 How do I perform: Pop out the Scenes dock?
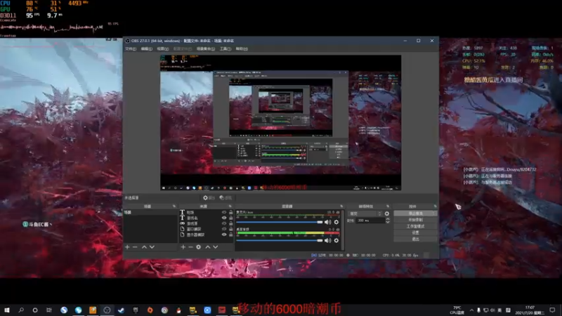(174, 206)
